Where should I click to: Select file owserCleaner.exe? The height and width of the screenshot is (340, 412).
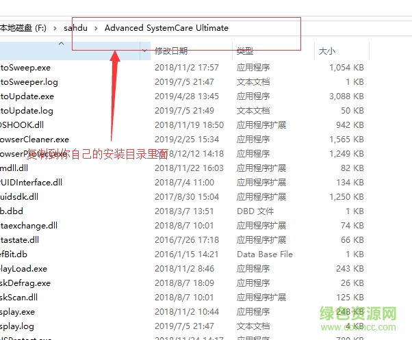point(34,140)
